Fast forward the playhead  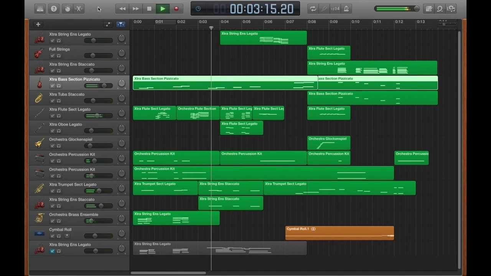point(136,9)
